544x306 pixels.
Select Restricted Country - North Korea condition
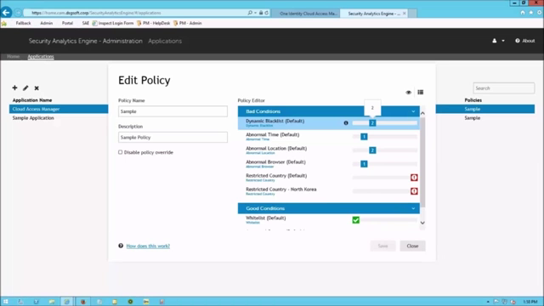click(281, 190)
